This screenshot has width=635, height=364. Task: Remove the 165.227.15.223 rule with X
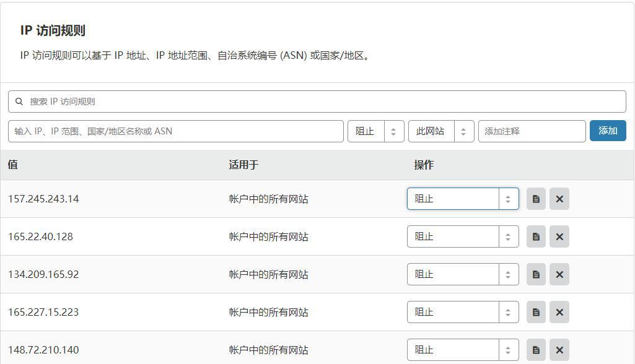click(x=559, y=312)
